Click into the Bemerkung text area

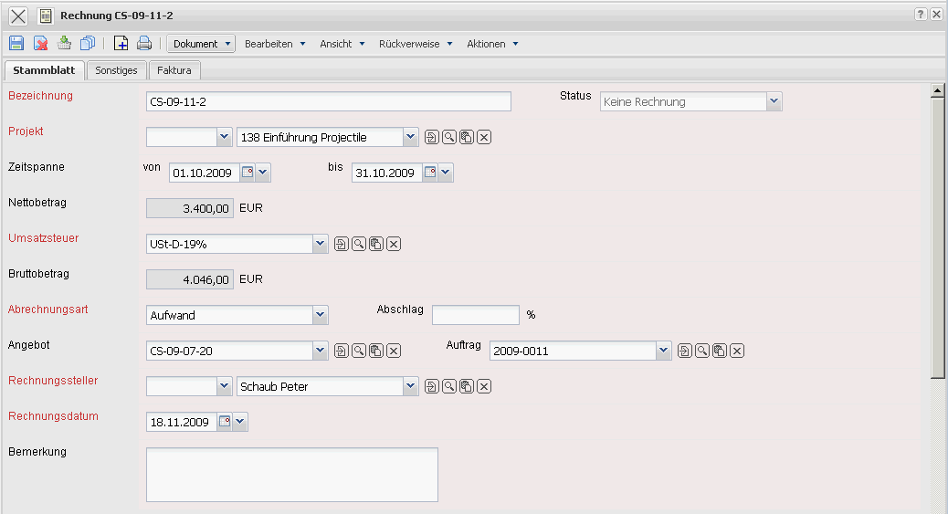[x=291, y=474]
